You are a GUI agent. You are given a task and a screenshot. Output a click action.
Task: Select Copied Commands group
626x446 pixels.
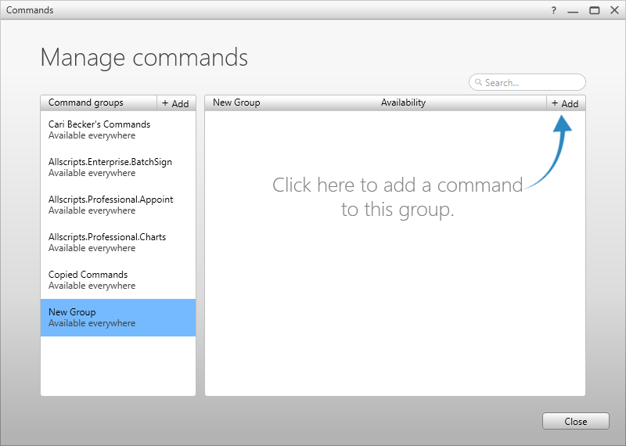(x=118, y=280)
